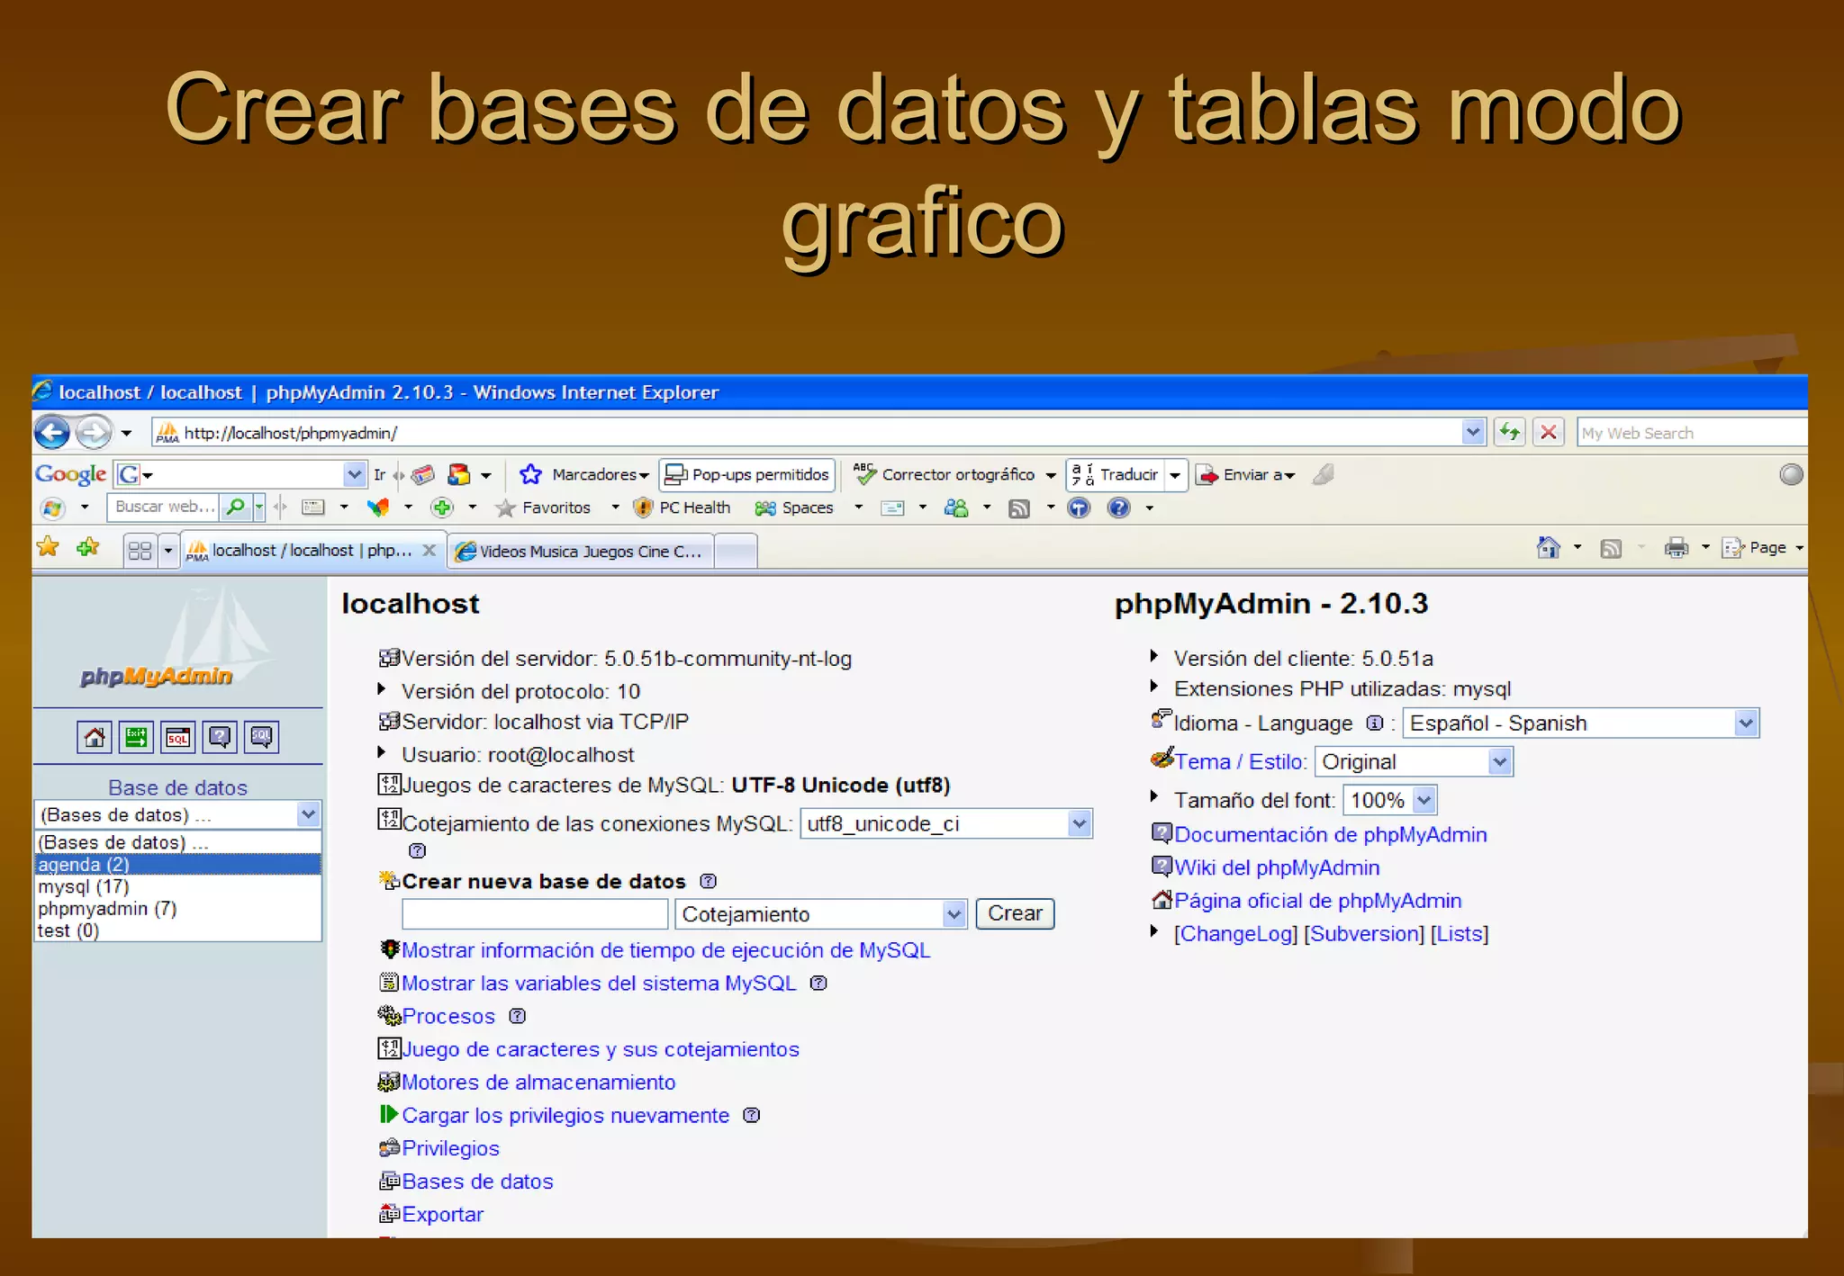Open the Procesos link

click(448, 1016)
